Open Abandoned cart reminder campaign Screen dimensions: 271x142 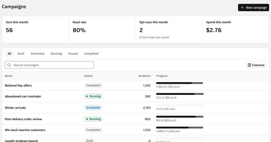click(23, 97)
